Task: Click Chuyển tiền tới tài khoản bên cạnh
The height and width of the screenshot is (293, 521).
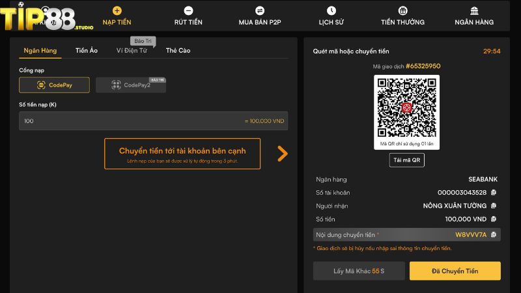Action: pos(182,154)
